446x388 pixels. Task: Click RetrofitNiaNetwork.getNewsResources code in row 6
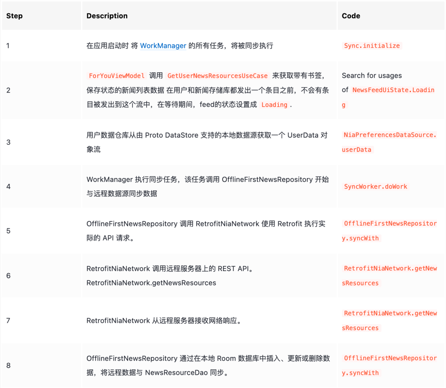point(389,276)
